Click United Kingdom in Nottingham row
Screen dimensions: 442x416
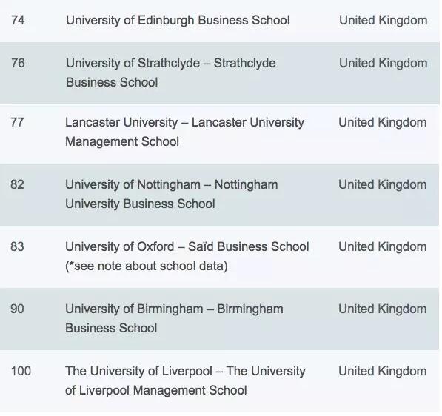click(x=383, y=184)
